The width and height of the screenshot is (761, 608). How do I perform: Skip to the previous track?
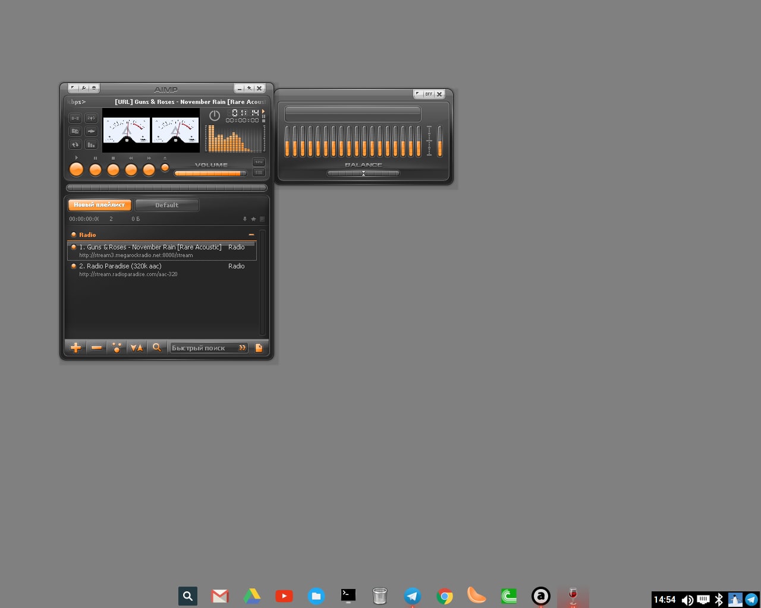pyautogui.click(x=131, y=170)
